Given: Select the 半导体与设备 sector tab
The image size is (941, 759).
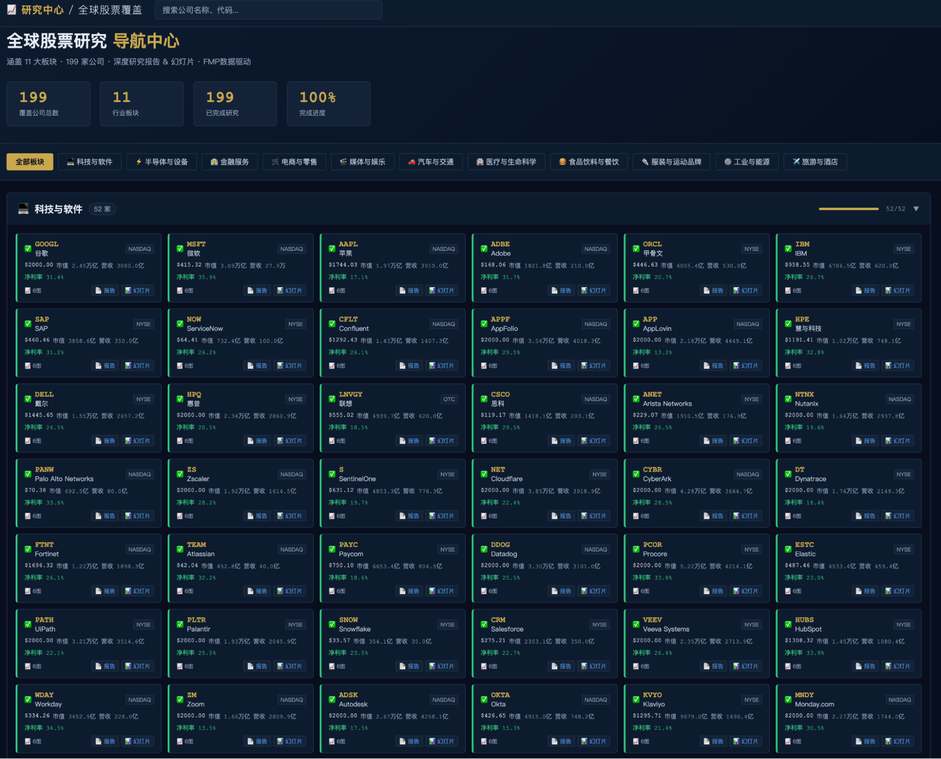Looking at the screenshot, I should (161, 162).
